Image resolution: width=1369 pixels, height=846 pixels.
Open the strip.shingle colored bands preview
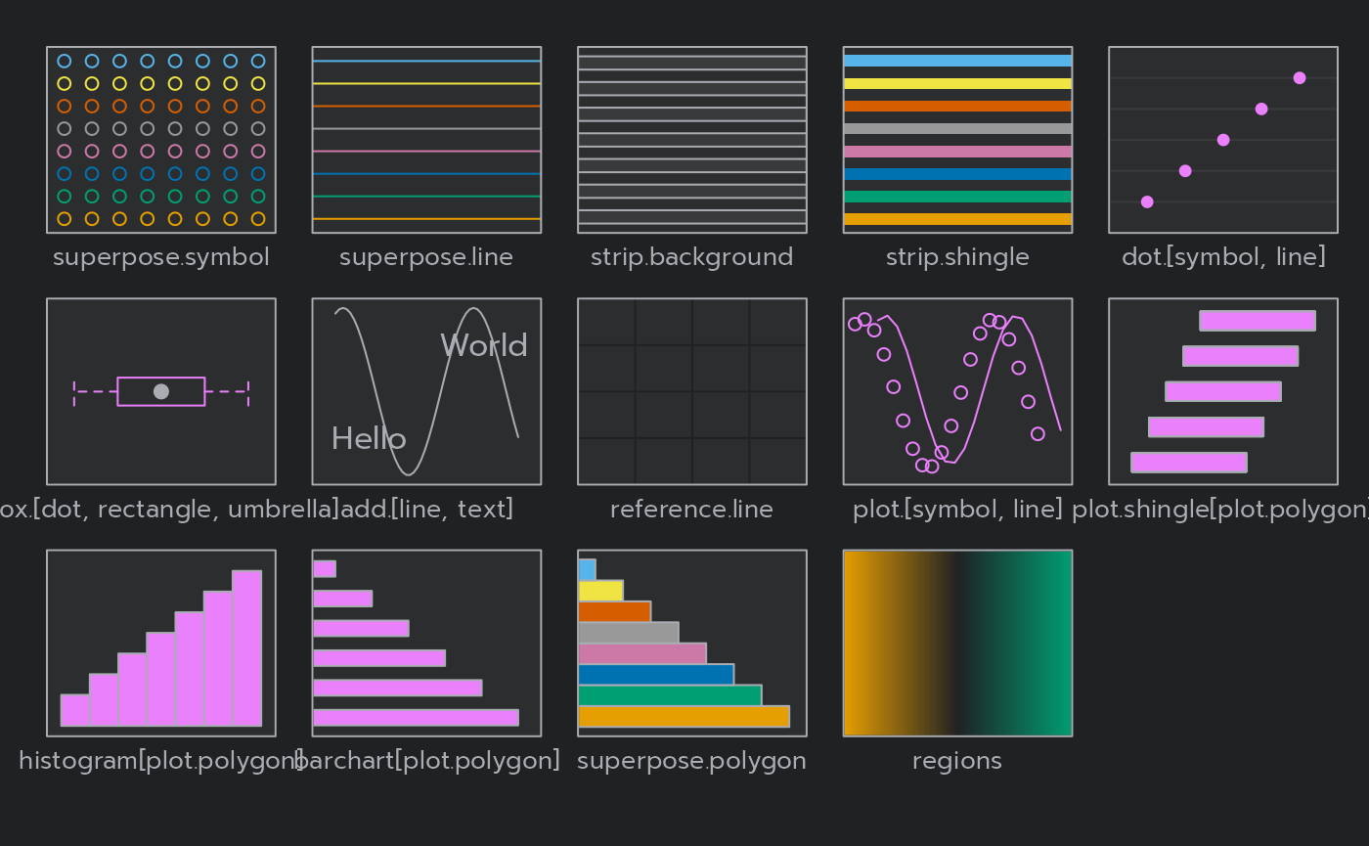[956, 139]
